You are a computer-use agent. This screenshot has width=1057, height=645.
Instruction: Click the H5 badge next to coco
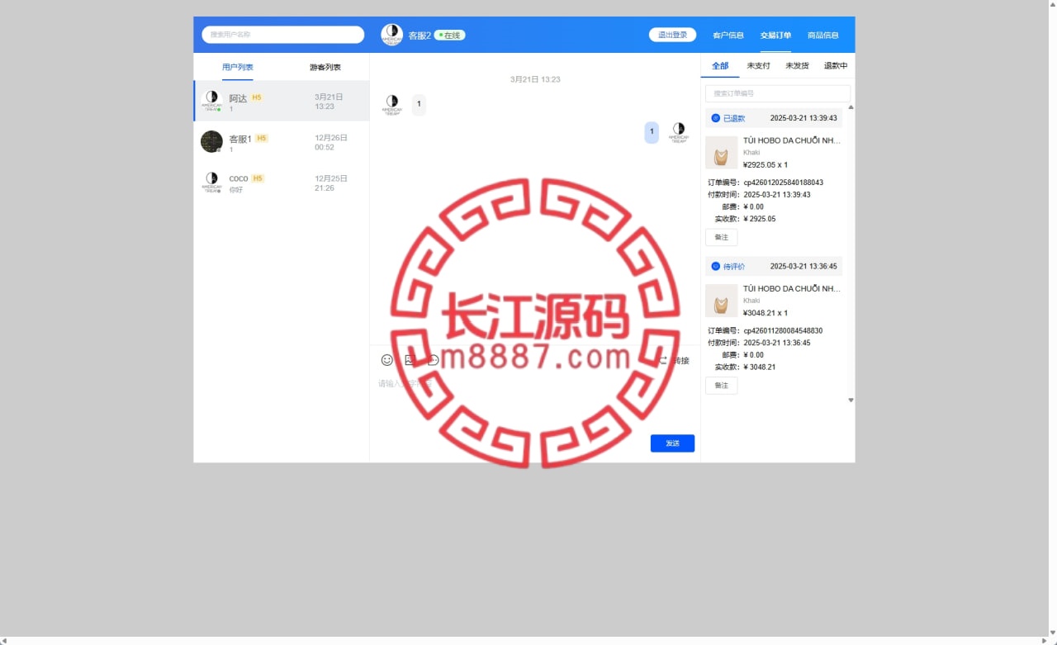258,178
